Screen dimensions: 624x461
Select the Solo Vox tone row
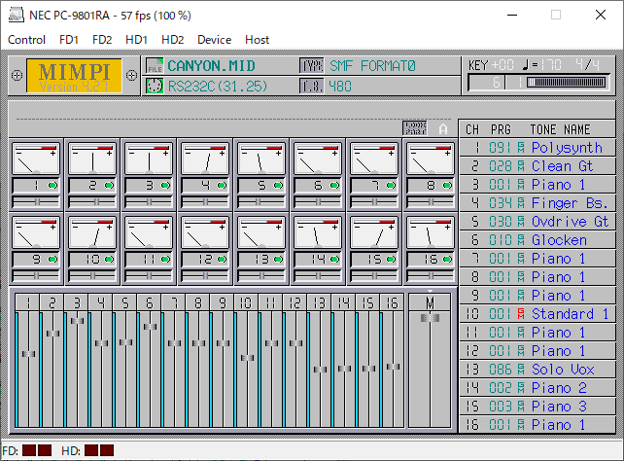[x=537, y=370]
